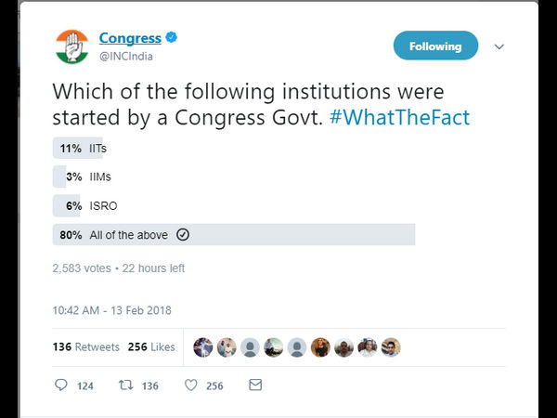Click the tweet timestamp 13 Feb 2018
557x418 pixels.
[112, 310]
